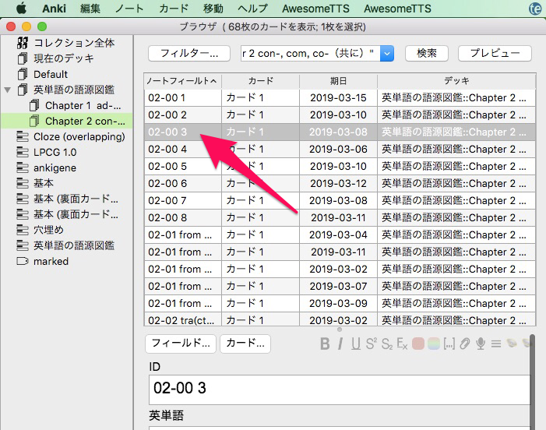Open the ヘルプ menu
This screenshot has width=546, height=430.
pyautogui.click(x=253, y=9)
